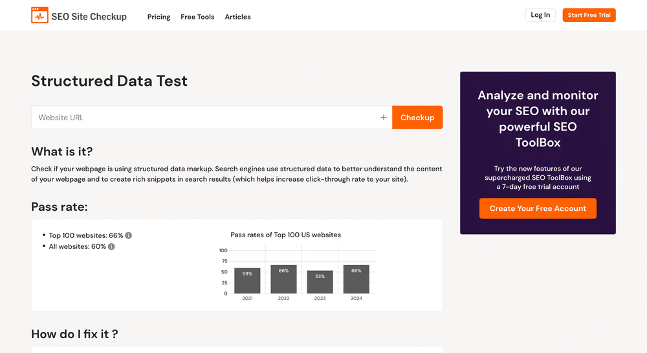Click the 'What is it?' heading
Viewport: 647px width, 353px height.
tap(62, 151)
